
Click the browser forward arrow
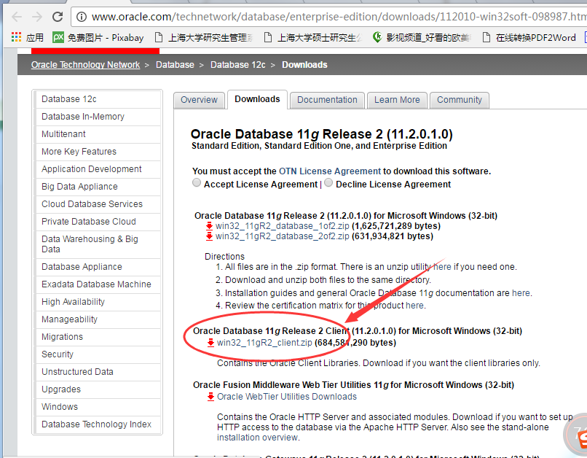[37, 17]
